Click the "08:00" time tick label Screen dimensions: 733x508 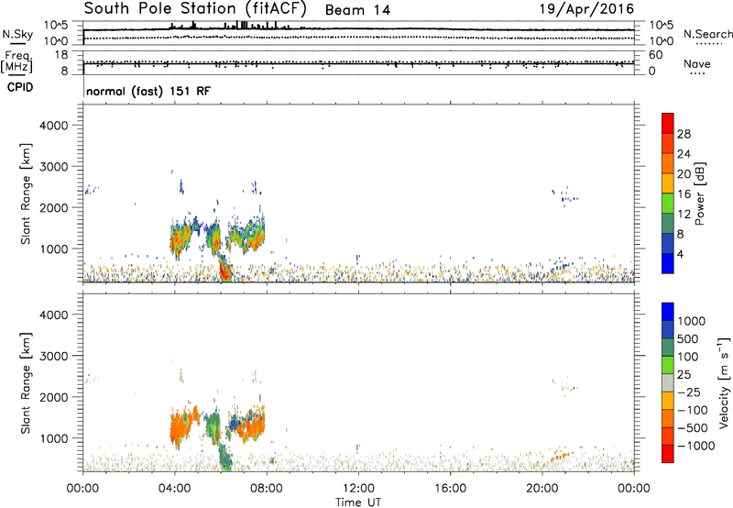pyautogui.click(x=267, y=489)
